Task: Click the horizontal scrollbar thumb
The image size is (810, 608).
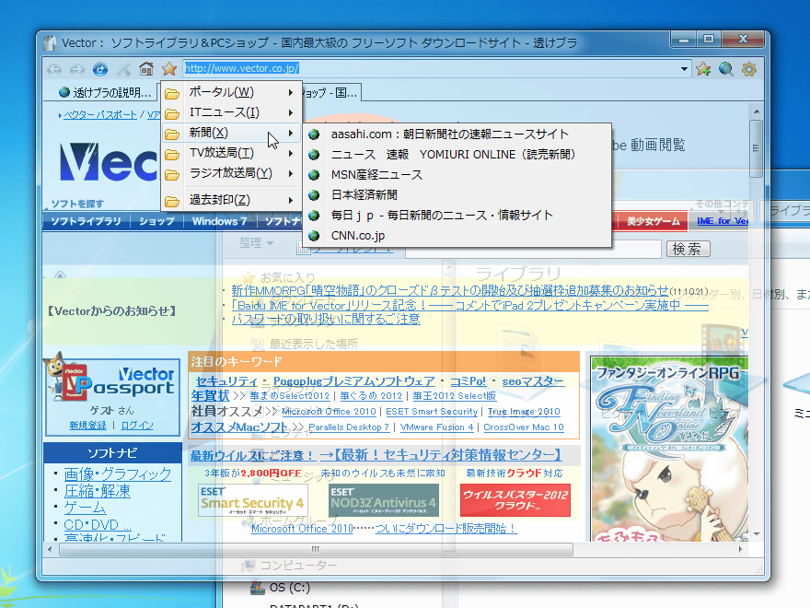Action: coord(316,550)
